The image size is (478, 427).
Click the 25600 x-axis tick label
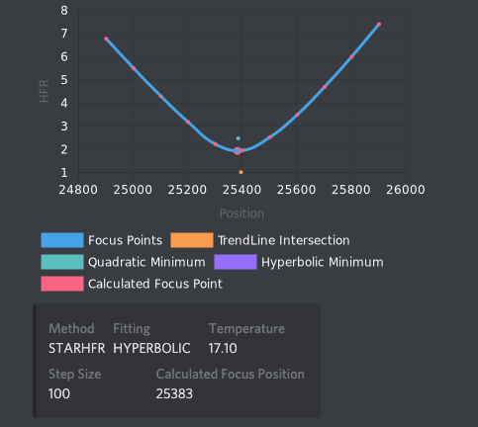296,190
